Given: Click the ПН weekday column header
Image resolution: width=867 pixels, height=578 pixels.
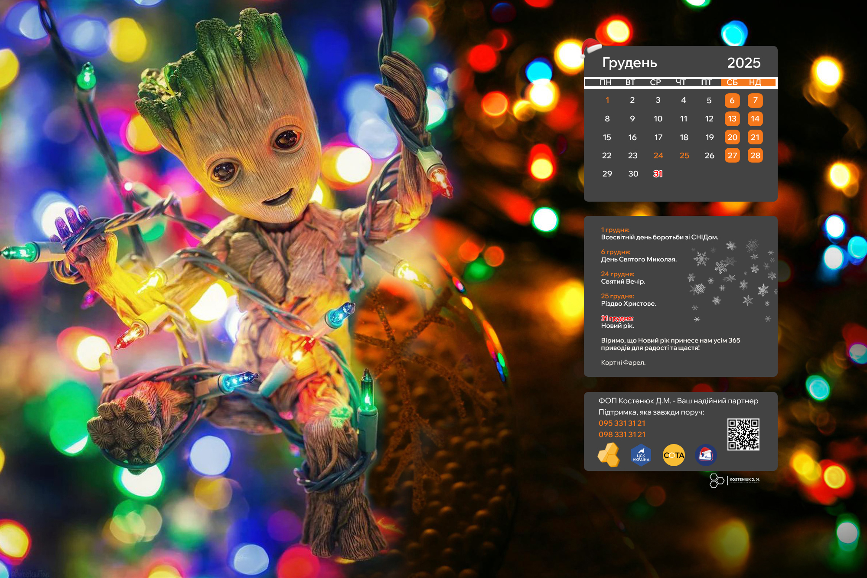Looking at the screenshot, I should click(x=606, y=82).
